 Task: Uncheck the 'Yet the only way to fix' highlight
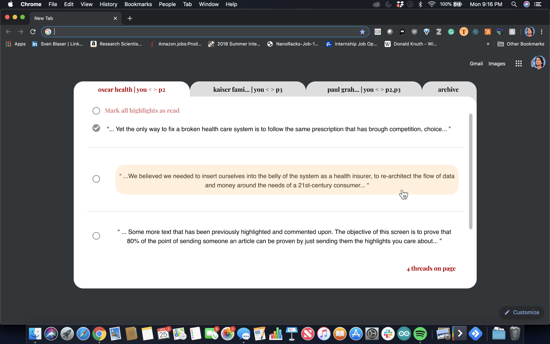click(96, 128)
